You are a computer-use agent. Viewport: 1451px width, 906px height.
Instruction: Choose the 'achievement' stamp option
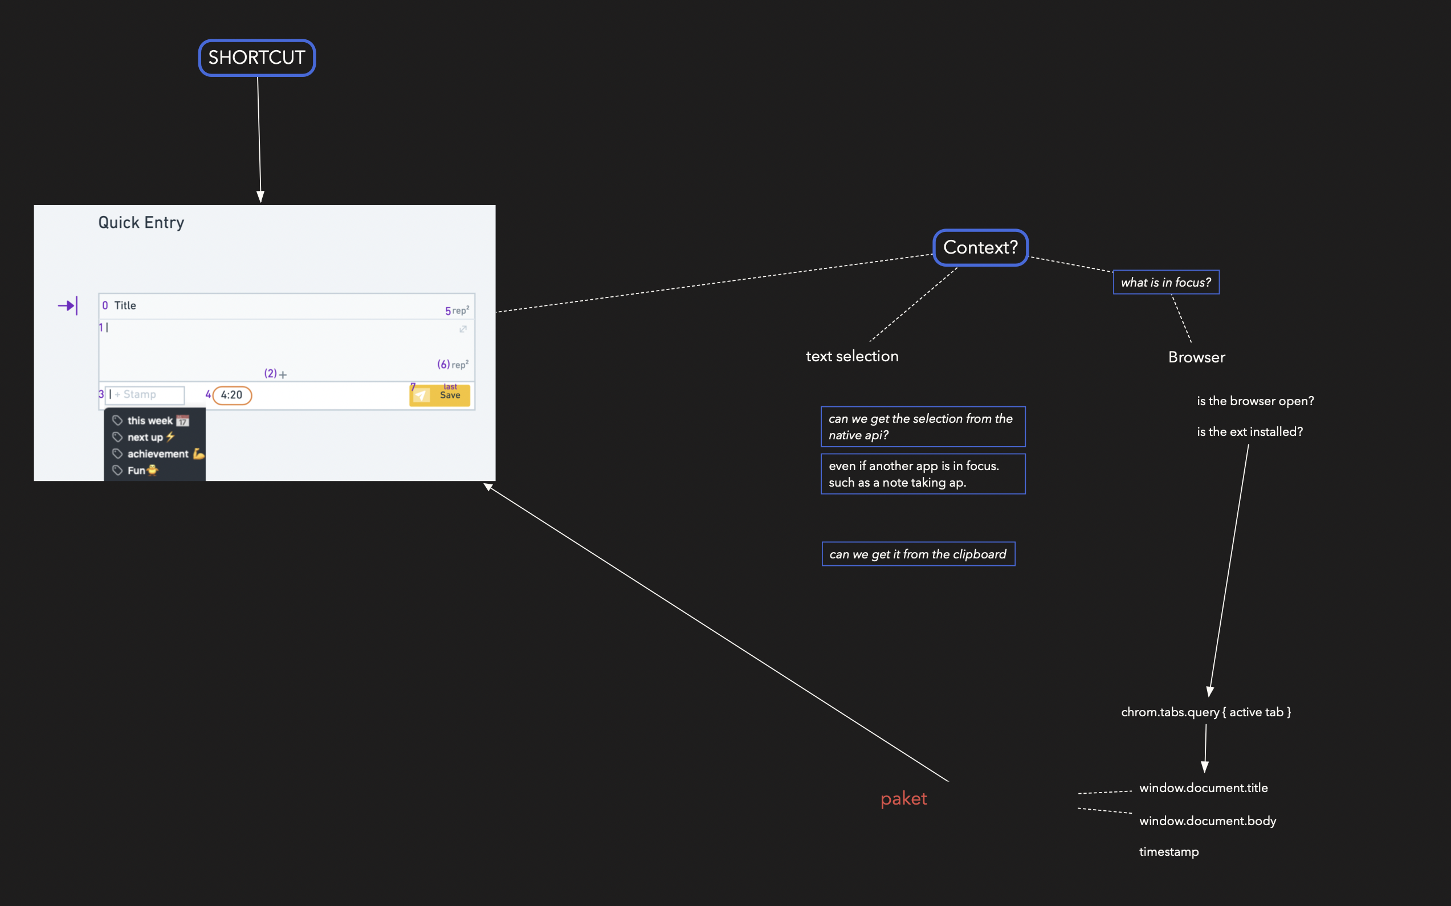[x=158, y=454]
